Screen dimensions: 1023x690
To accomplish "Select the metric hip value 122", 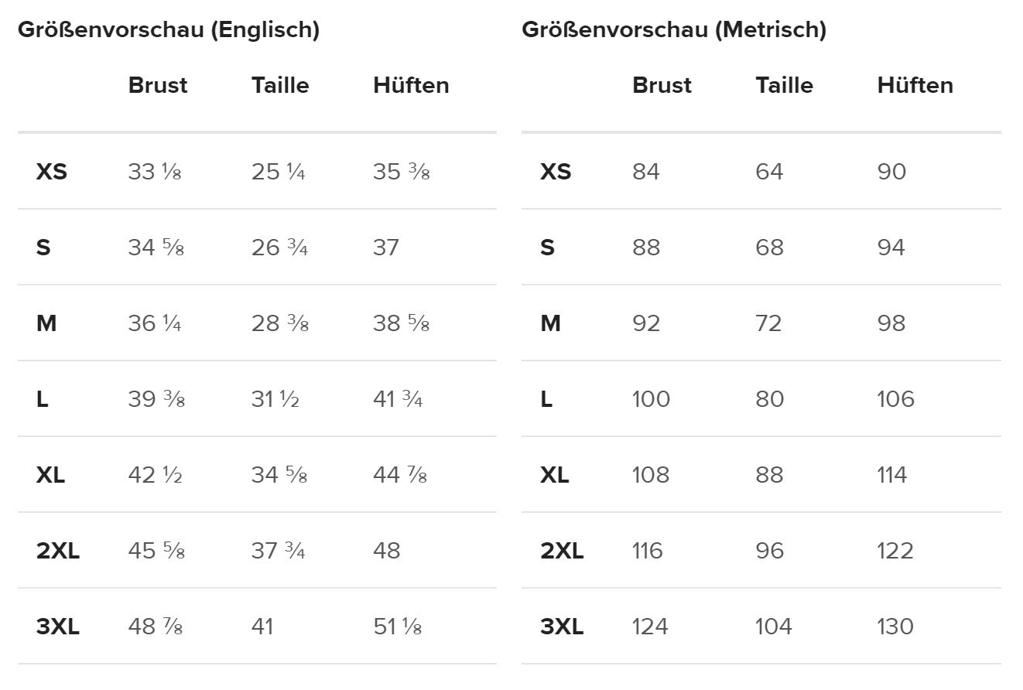I will pyautogui.click(x=895, y=551).
